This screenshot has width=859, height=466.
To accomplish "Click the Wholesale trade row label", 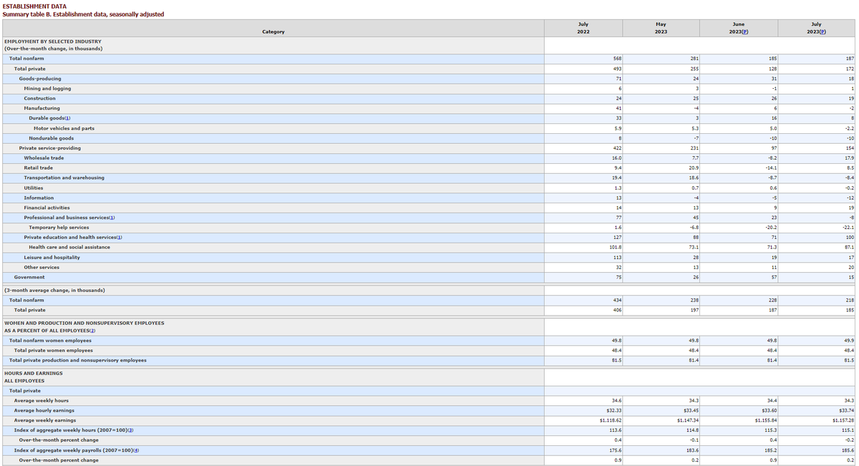I will 44,158.
